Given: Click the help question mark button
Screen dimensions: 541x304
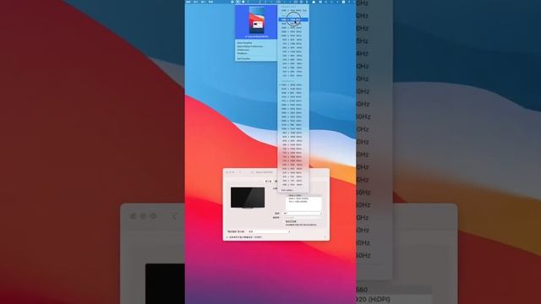Looking at the screenshot, I should point(325,237).
